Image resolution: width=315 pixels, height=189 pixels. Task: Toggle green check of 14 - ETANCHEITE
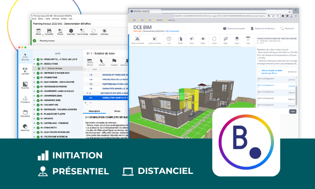coord(38,128)
